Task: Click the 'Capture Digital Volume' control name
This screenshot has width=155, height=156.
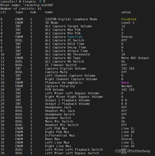Action: coord(65,69)
